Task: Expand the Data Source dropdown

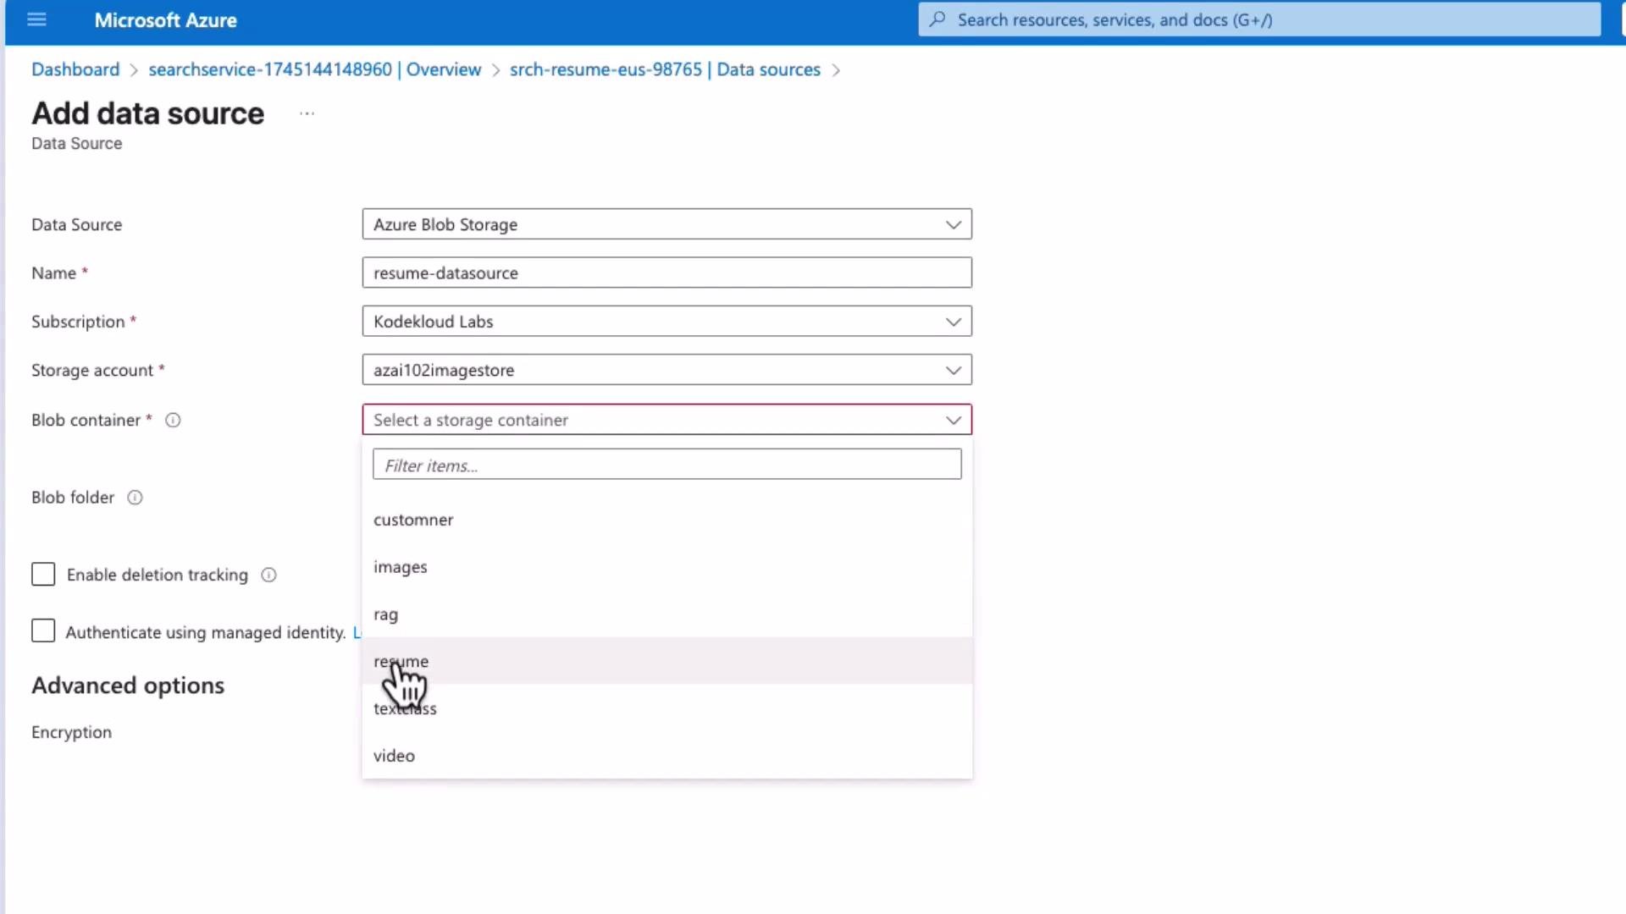Action: (x=666, y=224)
